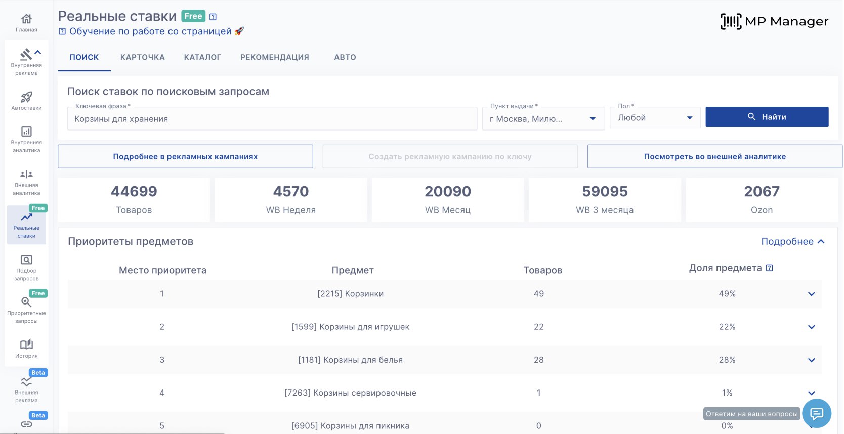Switch to the КАТАЛОГ tab
Viewport: 844px width, 434px height.
(202, 57)
